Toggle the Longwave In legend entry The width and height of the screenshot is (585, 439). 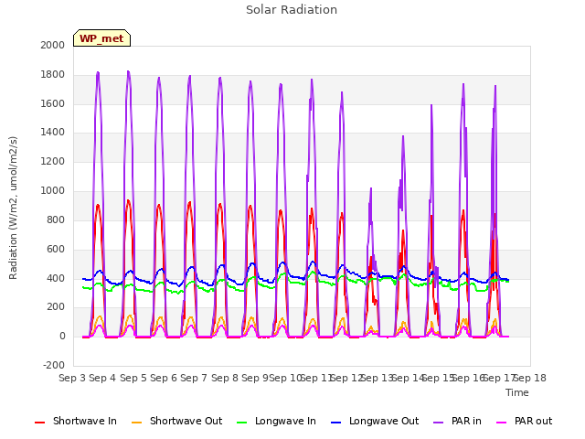[276, 421]
